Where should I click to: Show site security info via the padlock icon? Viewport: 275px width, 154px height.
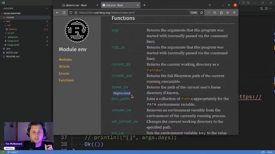[x=76, y=12]
